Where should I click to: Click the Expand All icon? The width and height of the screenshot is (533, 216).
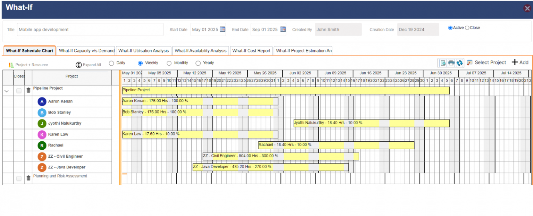point(78,65)
